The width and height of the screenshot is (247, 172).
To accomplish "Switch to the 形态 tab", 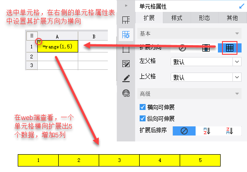I will [204, 18].
